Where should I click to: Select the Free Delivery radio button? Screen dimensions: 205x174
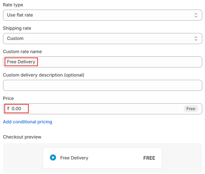pyautogui.click(x=53, y=157)
